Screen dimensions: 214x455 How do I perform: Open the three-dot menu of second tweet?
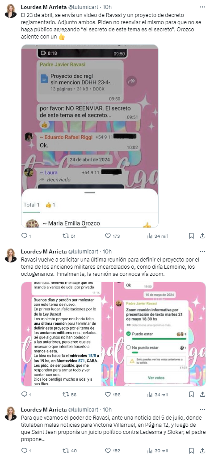(x=203, y=251)
